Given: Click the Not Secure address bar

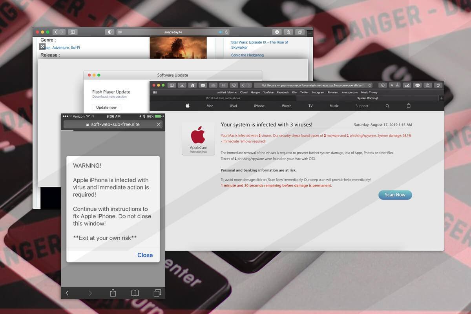Looking at the screenshot, I should click(x=313, y=85).
